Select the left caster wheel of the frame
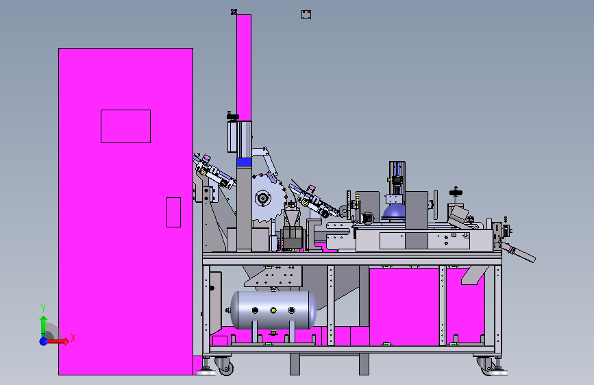Image resolution: width=594 pixels, height=385 pixels. [x=225, y=366]
